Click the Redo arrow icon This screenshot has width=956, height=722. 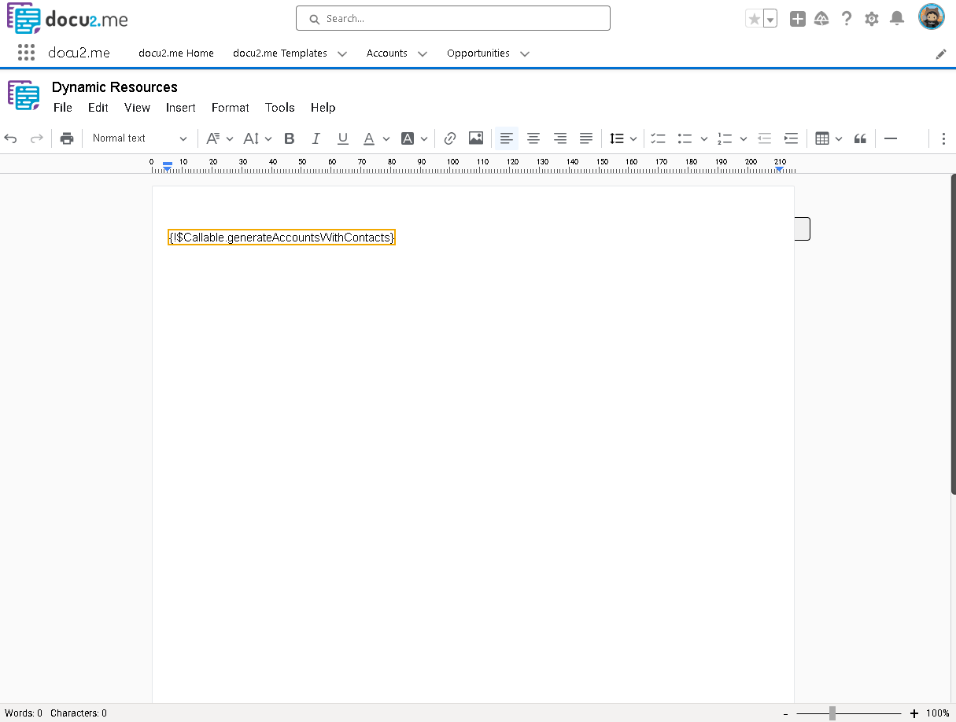pyautogui.click(x=36, y=138)
